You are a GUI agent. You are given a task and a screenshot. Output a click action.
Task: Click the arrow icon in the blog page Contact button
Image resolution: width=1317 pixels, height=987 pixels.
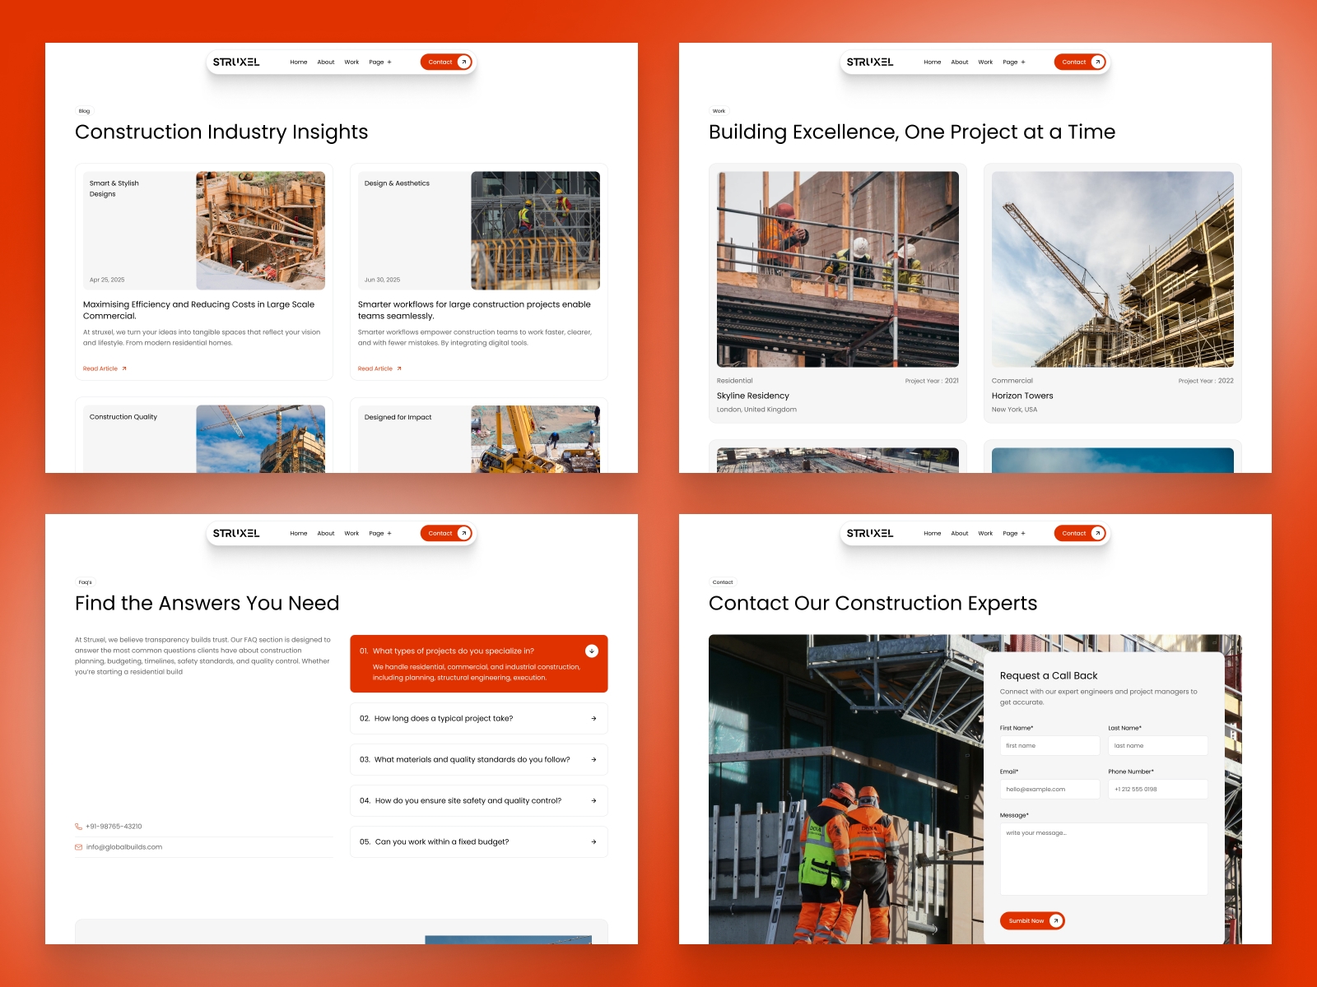click(x=464, y=62)
